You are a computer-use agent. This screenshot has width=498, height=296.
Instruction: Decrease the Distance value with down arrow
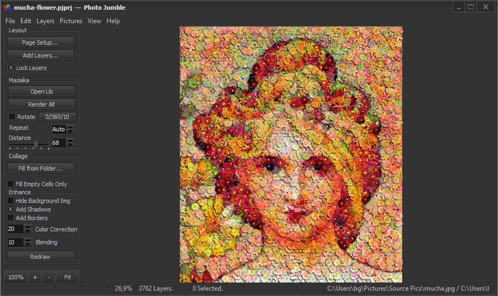(x=71, y=145)
